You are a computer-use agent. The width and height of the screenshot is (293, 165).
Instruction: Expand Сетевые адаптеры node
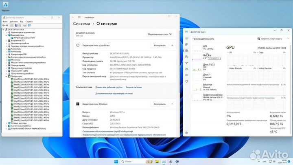[x=6, y=123]
